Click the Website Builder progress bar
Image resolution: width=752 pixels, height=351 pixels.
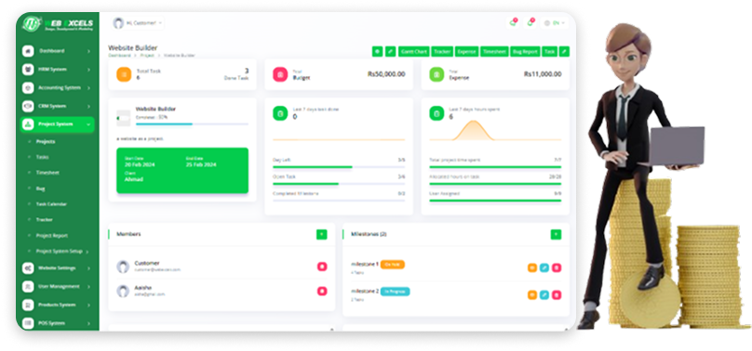[192, 123]
